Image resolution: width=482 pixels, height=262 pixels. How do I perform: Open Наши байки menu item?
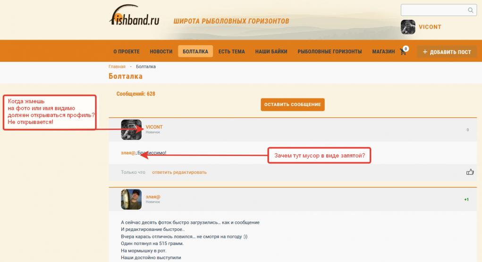pyautogui.click(x=271, y=51)
